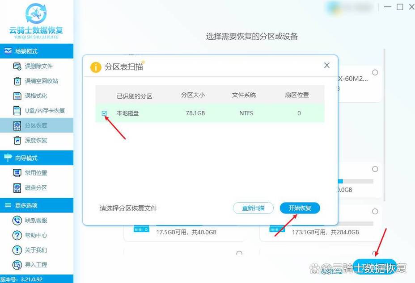Viewport: 415px width, 283px height.
Task: Click the 云骑士数据恢复 knight logo
Action: pos(36,13)
